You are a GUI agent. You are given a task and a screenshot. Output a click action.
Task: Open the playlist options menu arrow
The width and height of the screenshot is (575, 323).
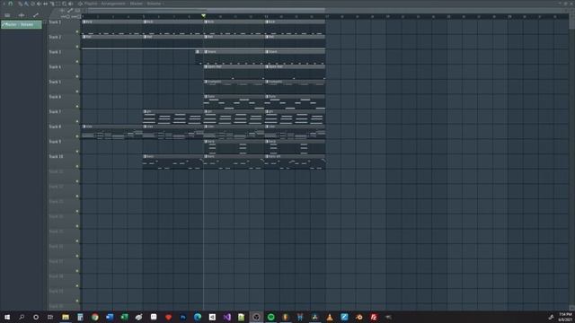click(4, 4)
